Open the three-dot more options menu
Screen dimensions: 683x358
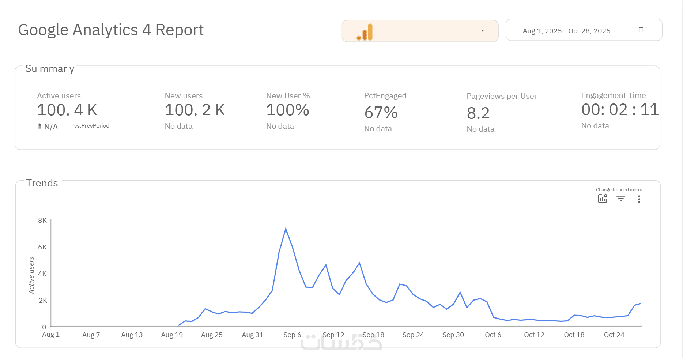coord(639,199)
